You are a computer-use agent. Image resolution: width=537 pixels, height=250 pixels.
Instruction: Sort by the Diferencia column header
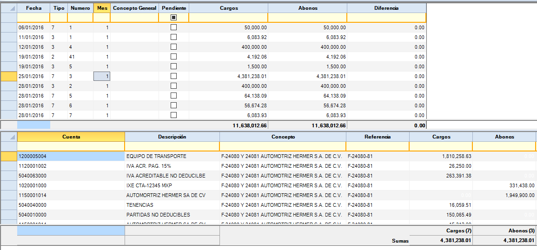pos(386,8)
